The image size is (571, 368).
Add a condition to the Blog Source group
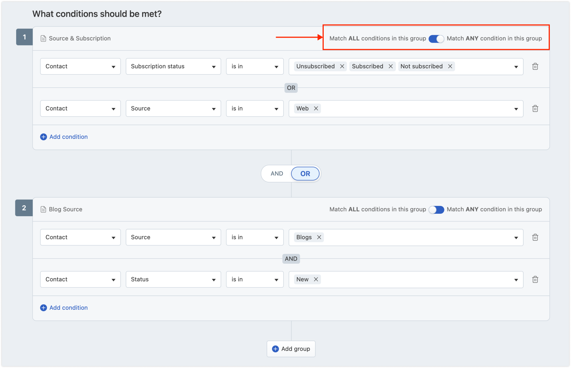64,308
